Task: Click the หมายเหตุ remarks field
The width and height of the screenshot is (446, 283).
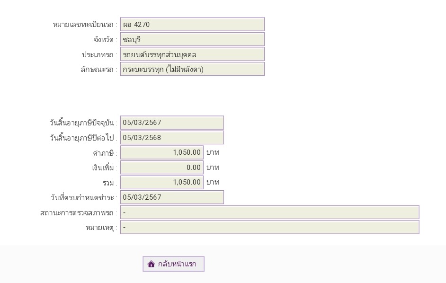Action: point(270,227)
